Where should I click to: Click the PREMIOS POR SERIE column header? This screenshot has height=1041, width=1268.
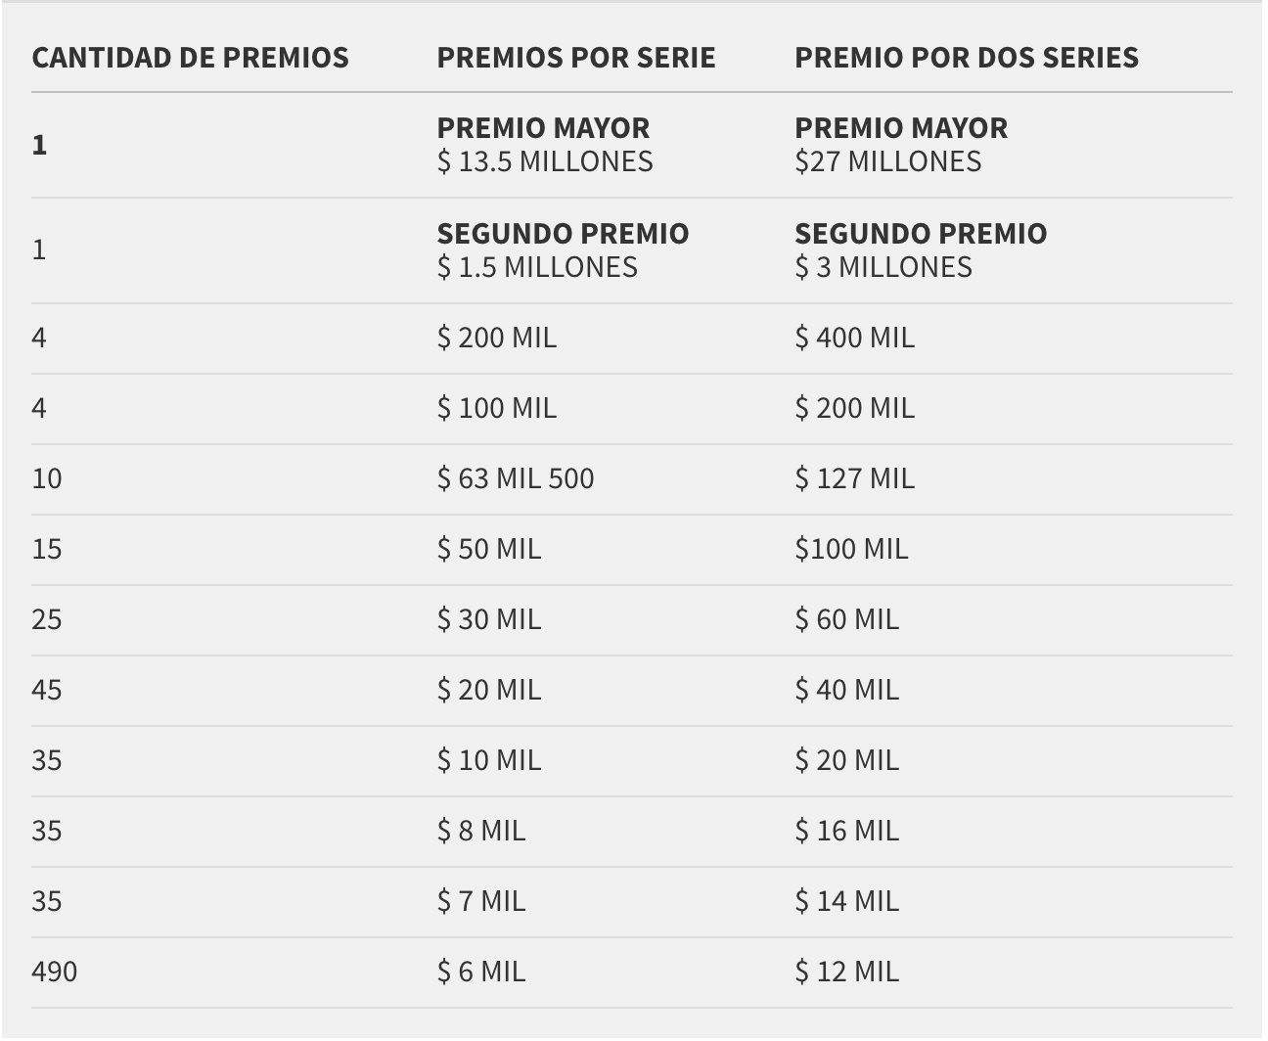tap(576, 58)
